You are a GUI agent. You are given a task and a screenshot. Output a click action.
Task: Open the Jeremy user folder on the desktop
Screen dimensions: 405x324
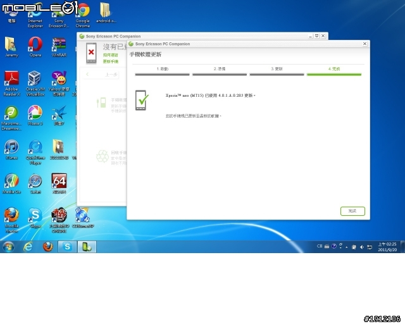[11, 47]
